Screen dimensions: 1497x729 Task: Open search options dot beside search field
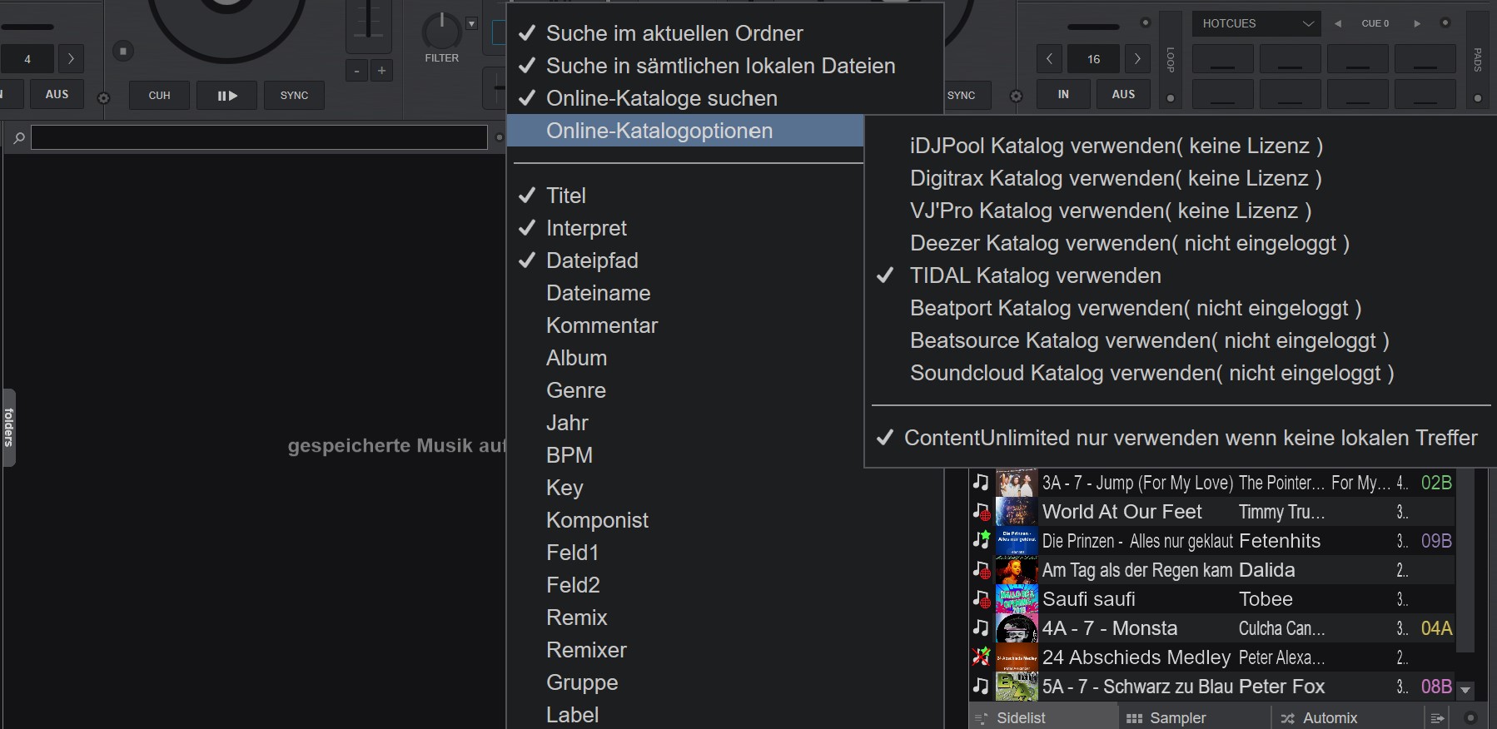500,137
